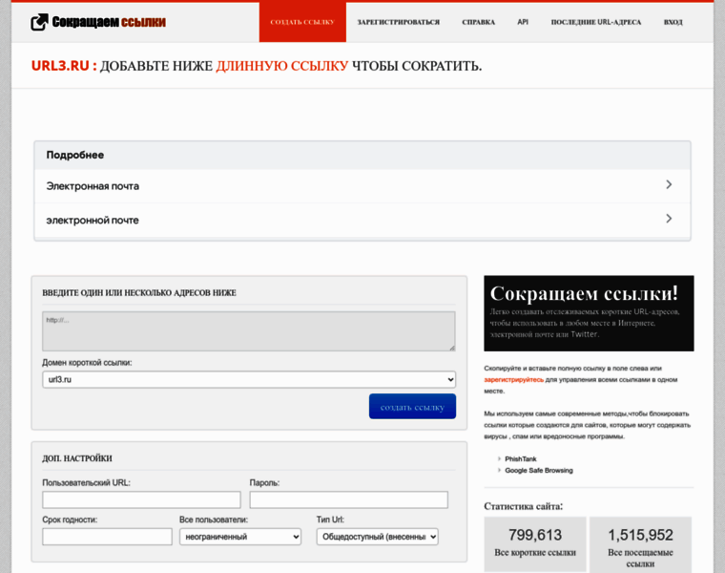This screenshot has height=573, width=725.
Task: Click Вход in the top menu
Action: (673, 22)
